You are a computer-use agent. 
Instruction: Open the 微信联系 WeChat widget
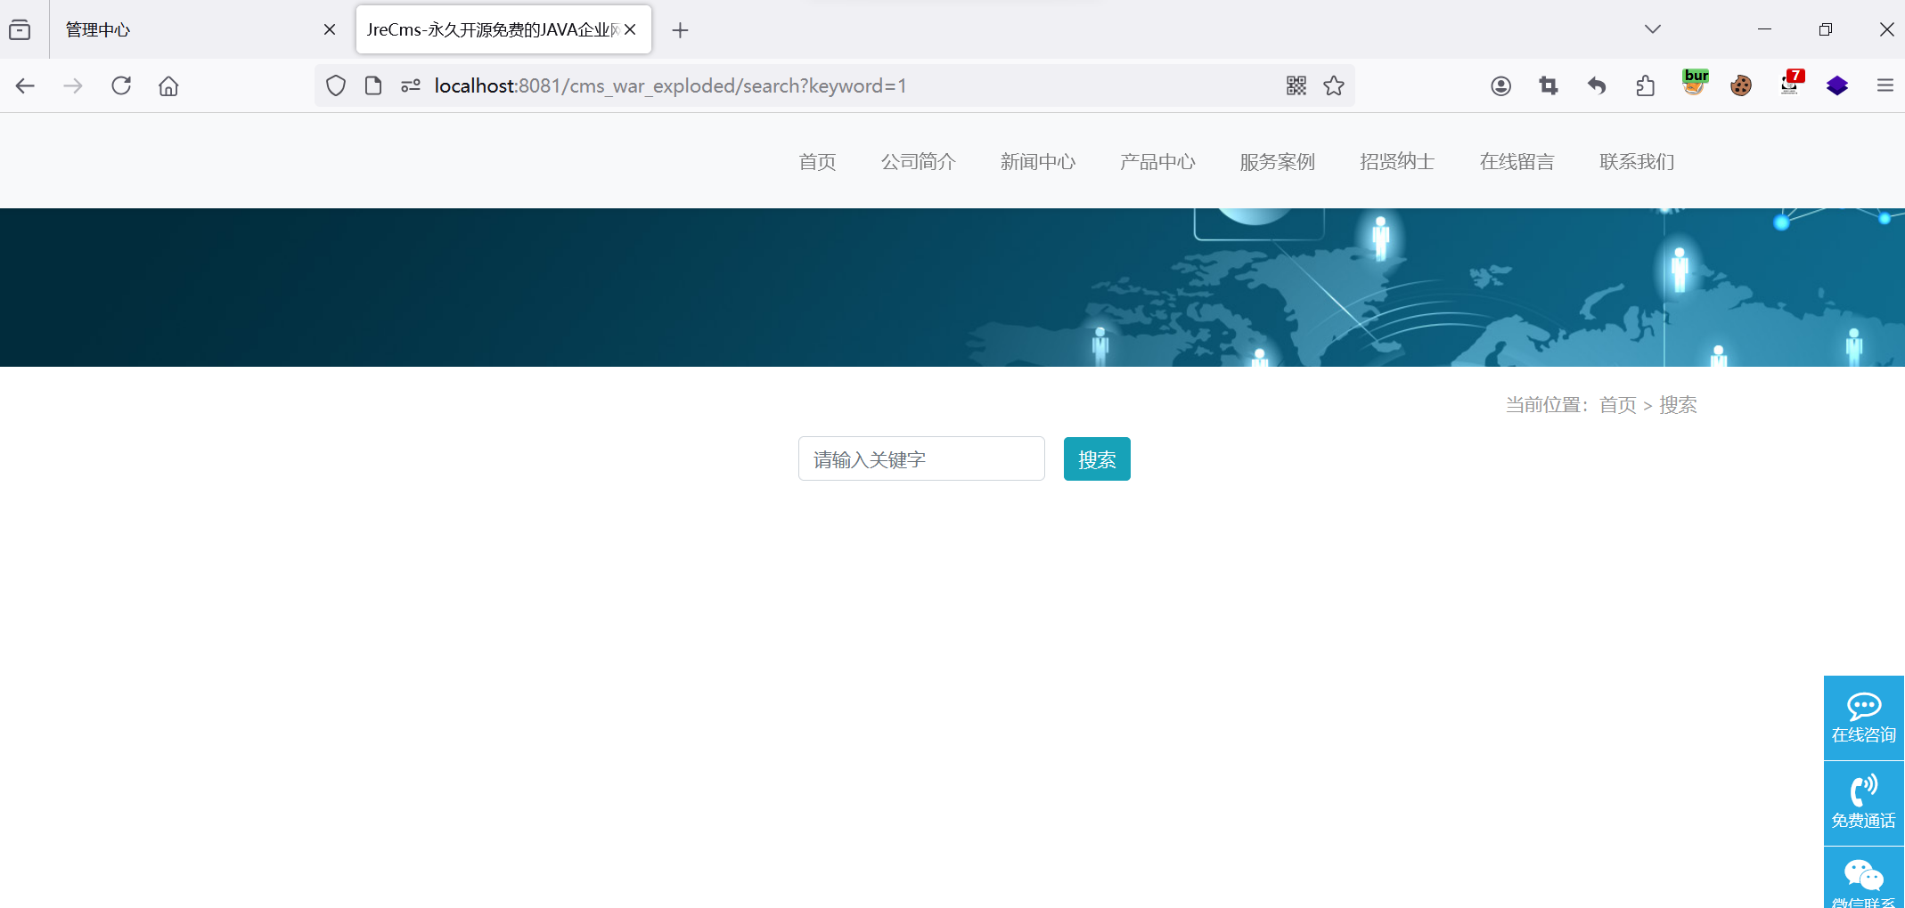(x=1864, y=878)
